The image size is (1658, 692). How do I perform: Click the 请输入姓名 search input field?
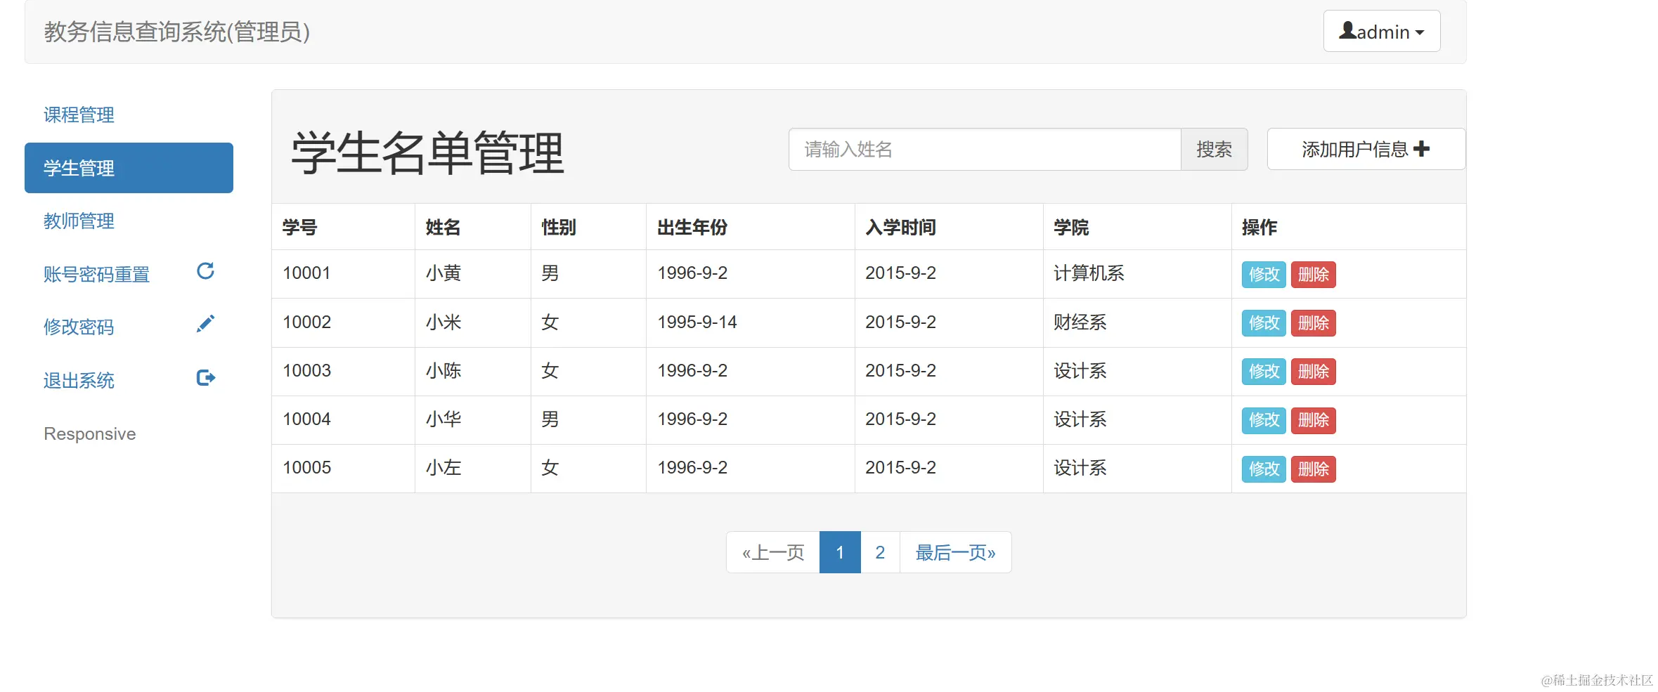(984, 149)
